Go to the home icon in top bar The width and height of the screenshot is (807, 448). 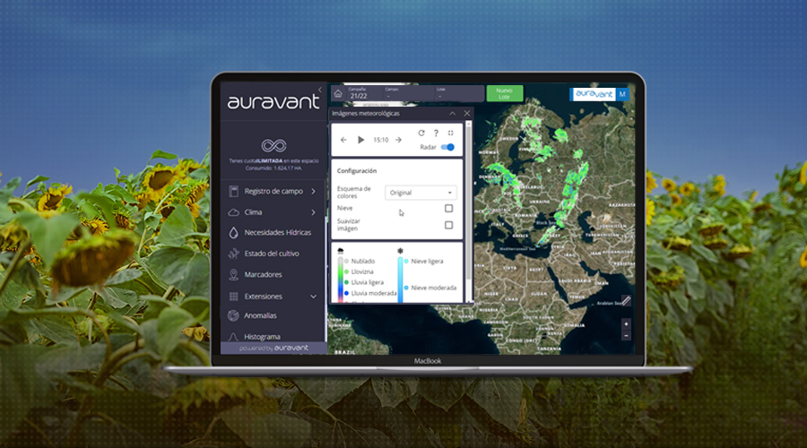338,93
